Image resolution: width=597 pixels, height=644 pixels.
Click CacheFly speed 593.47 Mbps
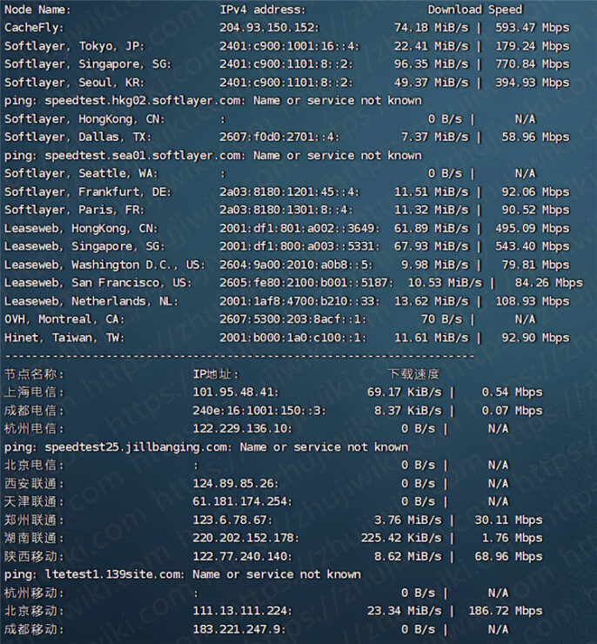[532, 28]
